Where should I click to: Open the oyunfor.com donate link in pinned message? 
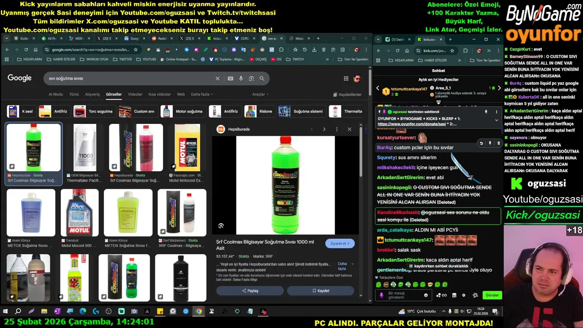(x=411, y=124)
